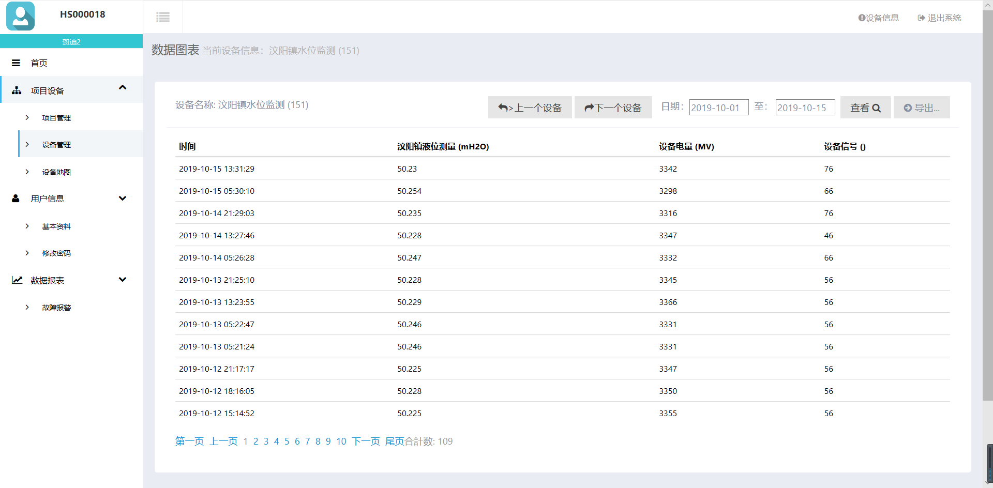Click the end date field 2019-10-15
Screen dimensions: 993x488
(x=805, y=108)
